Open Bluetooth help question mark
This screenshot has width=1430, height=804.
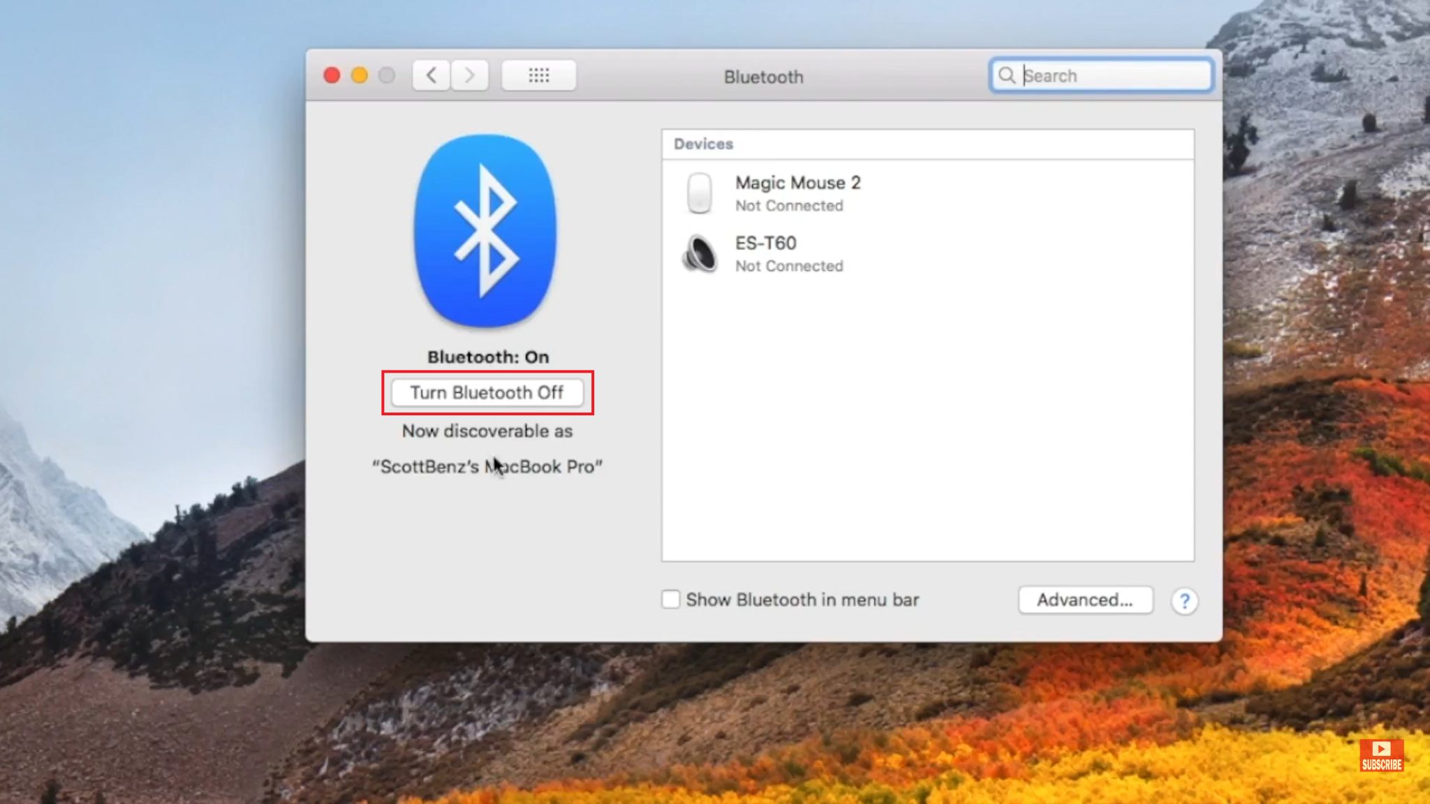click(x=1184, y=601)
